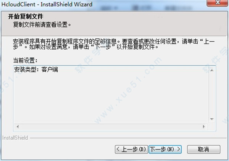Click the settings box scroll-down arrow

coord(212,119)
